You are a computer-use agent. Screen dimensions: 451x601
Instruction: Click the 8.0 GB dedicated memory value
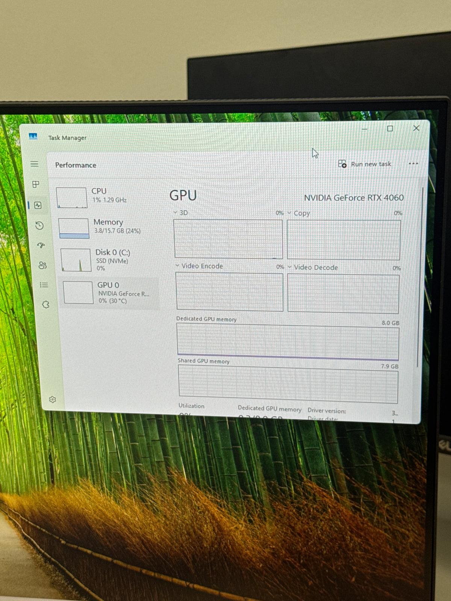coord(390,323)
